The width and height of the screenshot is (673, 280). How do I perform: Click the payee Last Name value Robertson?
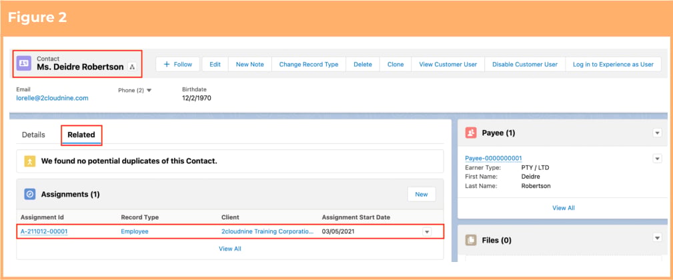pos(536,186)
